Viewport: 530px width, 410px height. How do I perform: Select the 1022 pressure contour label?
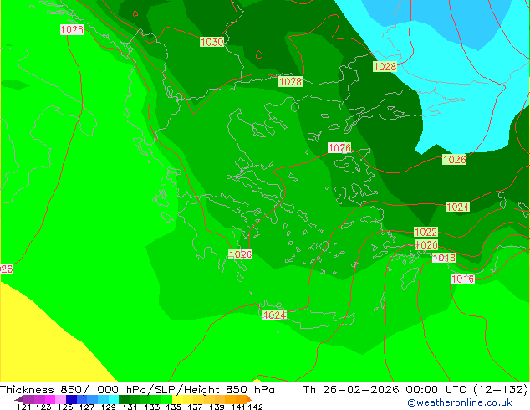tap(426, 232)
